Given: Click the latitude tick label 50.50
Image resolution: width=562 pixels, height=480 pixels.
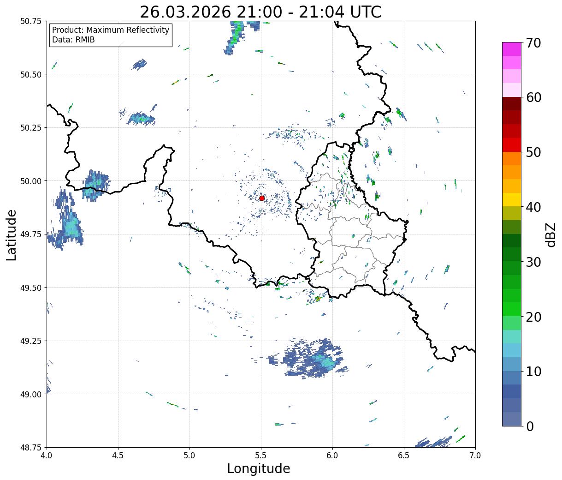Looking at the screenshot, I should [31, 74].
